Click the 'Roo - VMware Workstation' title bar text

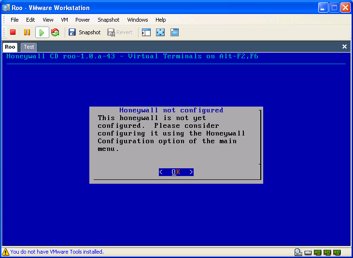[51, 8]
